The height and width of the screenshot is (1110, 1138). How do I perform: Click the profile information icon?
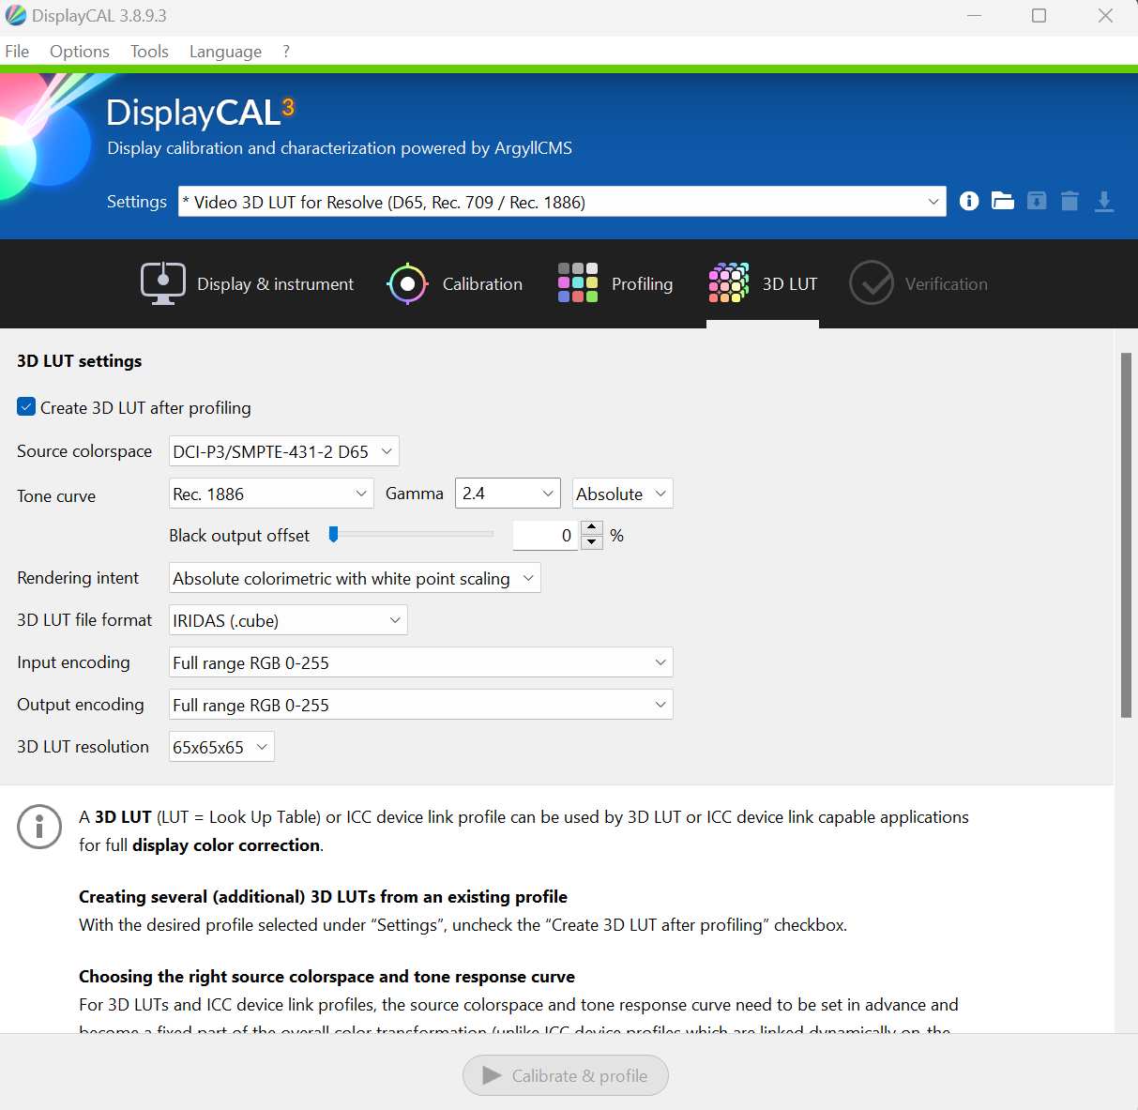969,201
